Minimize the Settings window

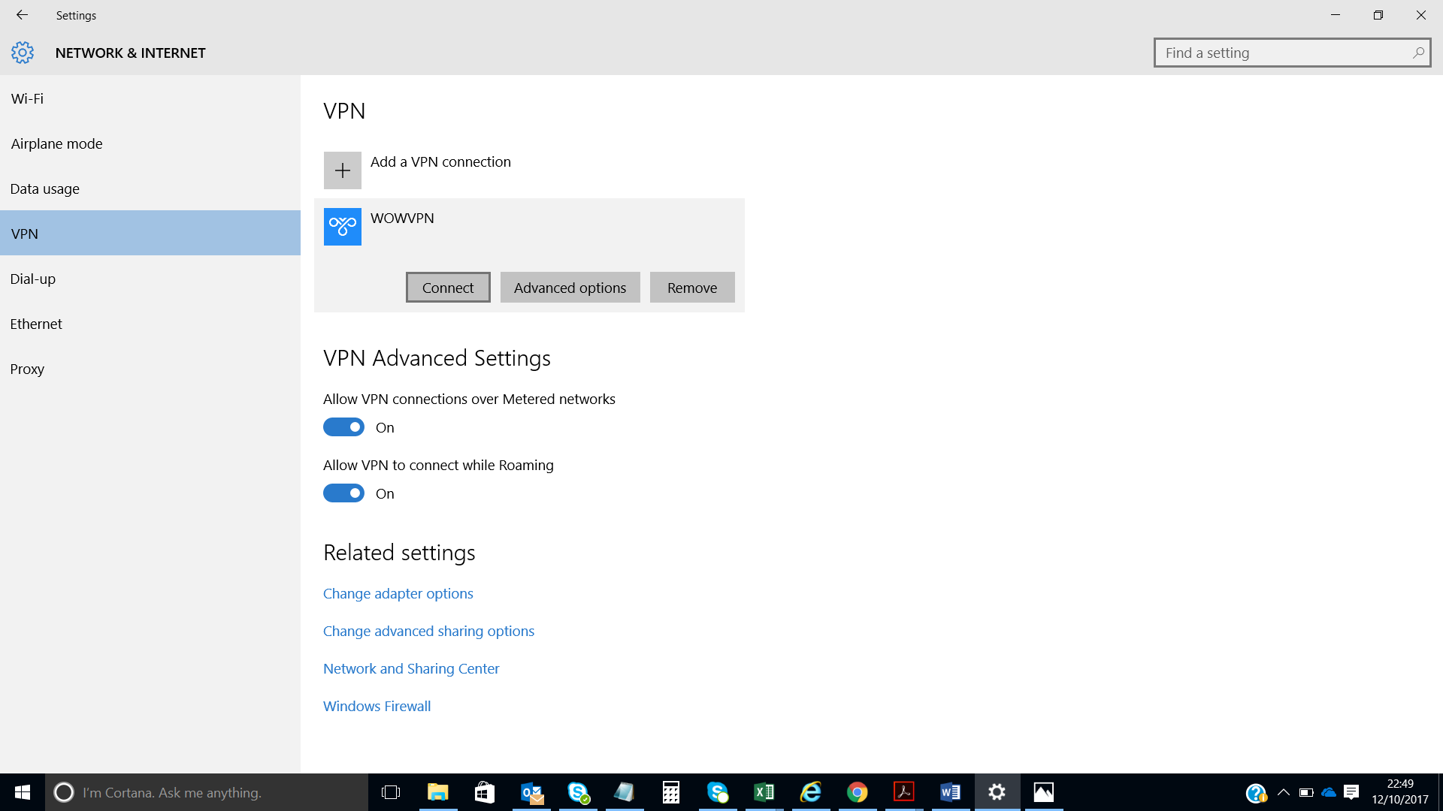[1336, 15]
